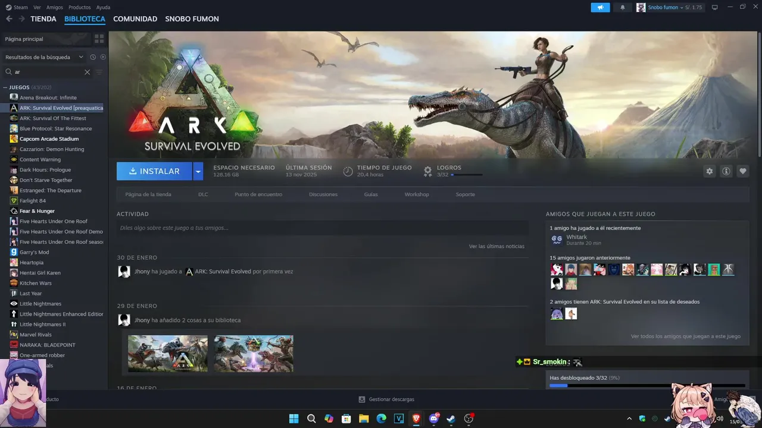Clear the search text with X

[87, 72]
